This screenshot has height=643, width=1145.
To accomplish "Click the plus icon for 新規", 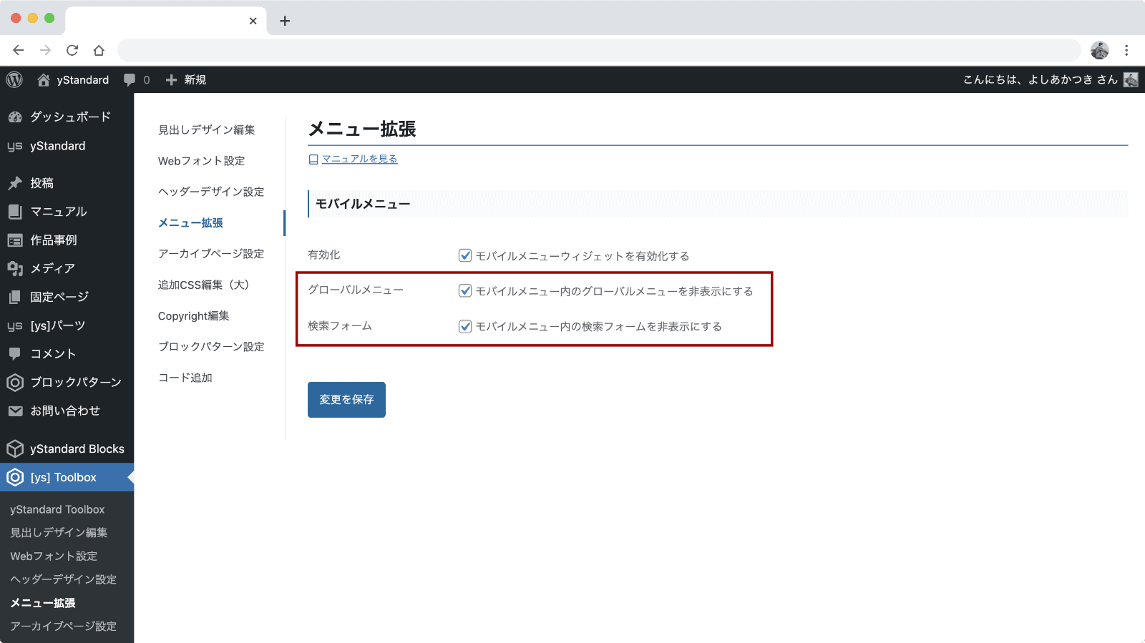I will pos(171,80).
